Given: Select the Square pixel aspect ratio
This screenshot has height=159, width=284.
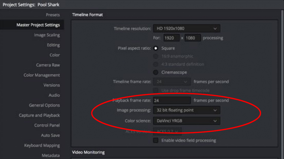Looking at the screenshot, I should coord(156,48).
